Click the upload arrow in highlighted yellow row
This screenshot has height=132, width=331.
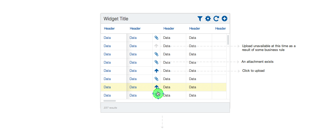point(156,87)
